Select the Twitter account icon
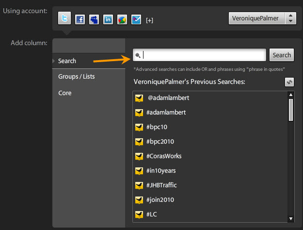 [65, 19]
